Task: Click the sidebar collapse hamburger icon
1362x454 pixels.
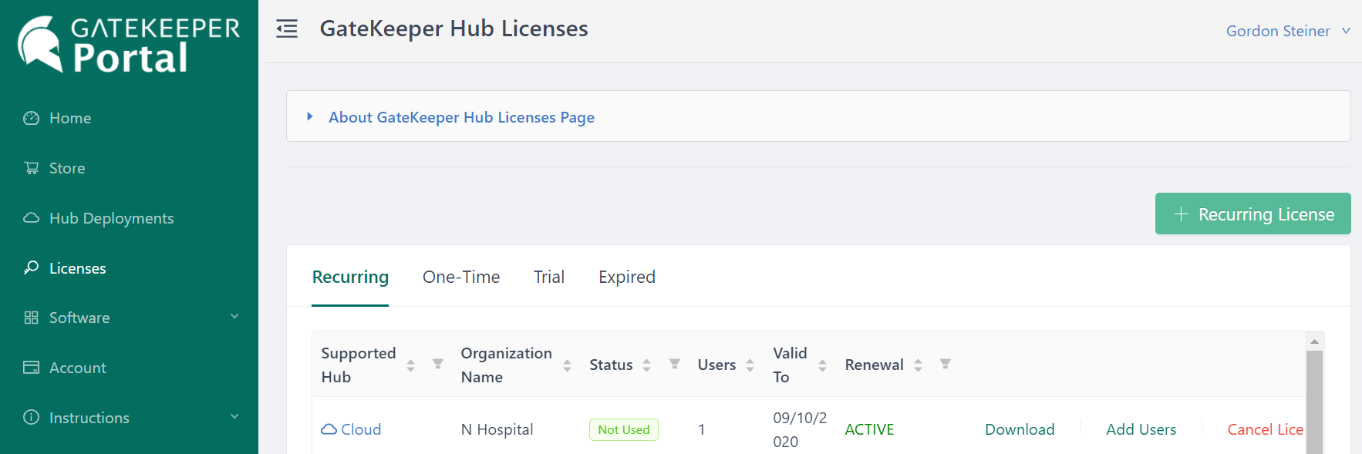Action: [x=287, y=29]
